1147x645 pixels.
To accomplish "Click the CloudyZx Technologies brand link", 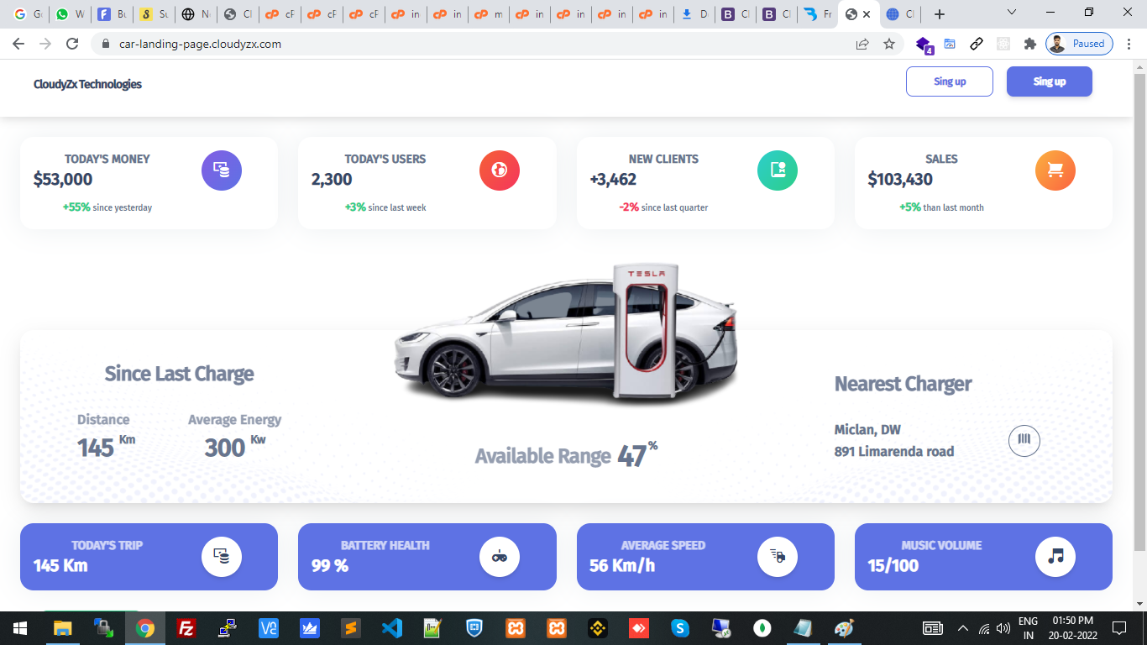I will pos(87,84).
